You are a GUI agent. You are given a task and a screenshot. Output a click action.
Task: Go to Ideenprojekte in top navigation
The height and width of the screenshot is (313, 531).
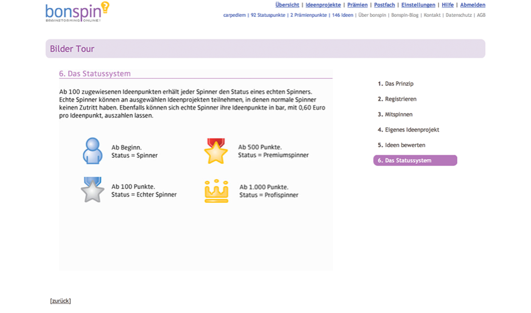click(x=323, y=5)
